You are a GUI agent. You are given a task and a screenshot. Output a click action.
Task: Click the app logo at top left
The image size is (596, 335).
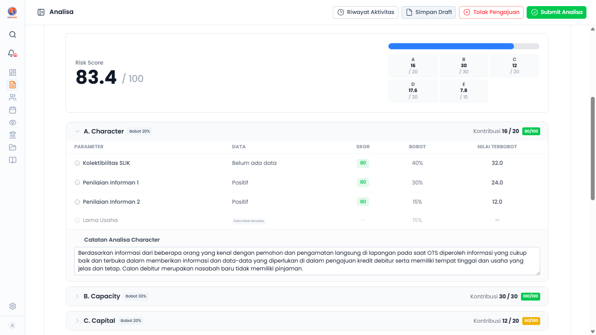click(x=12, y=12)
